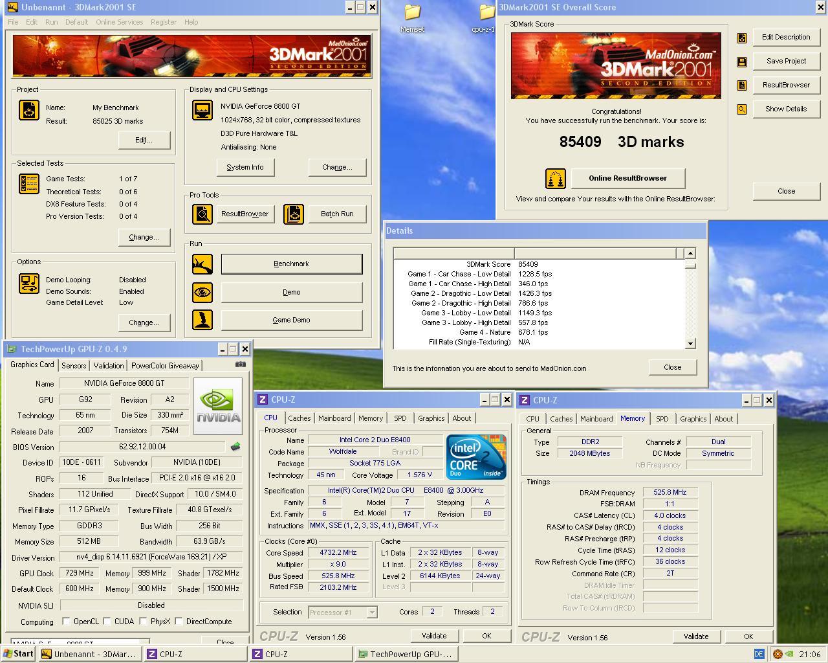
Task: Open the File menu in 3DMark2001
Action: coord(13,22)
